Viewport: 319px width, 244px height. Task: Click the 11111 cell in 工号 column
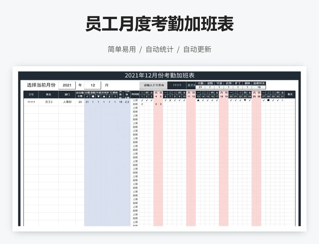pos(31,102)
